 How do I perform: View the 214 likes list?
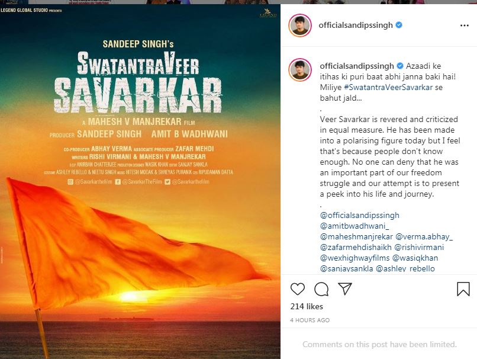(307, 306)
